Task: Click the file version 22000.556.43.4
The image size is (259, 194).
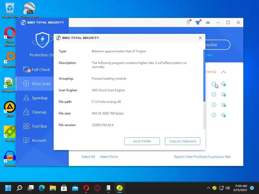Action: point(103,125)
